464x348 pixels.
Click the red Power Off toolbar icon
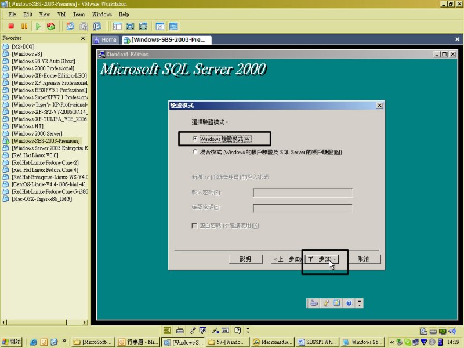tap(11, 26)
